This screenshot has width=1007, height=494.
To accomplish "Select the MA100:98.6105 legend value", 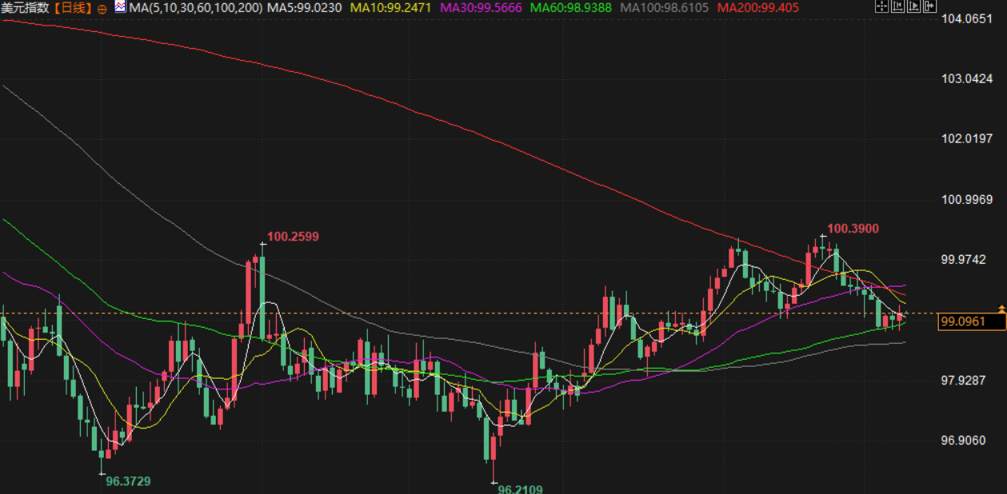I will [665, 8].
